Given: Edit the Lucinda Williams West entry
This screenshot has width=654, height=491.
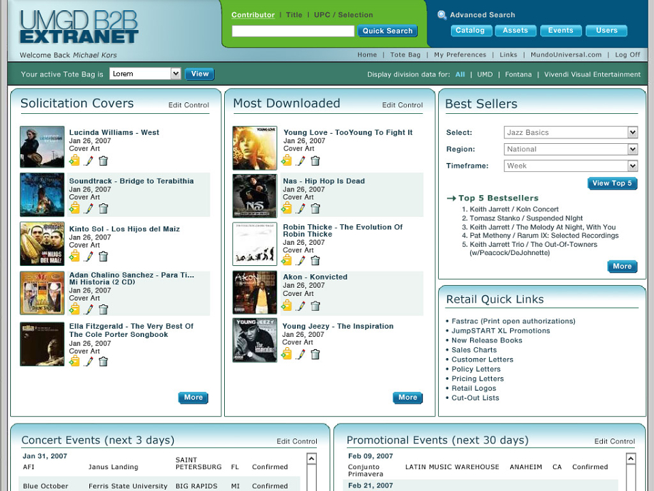Looking at the screenshot, I should [x=89, y=161].
